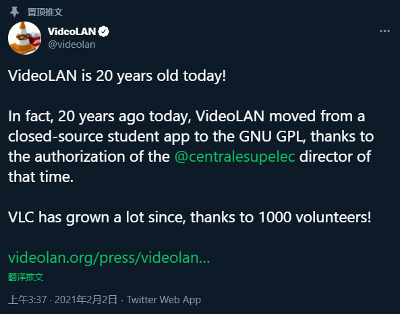This screenshot has width=400, height=314.
Task: Open the @videolan handle
Action: [x=72, y=44]
